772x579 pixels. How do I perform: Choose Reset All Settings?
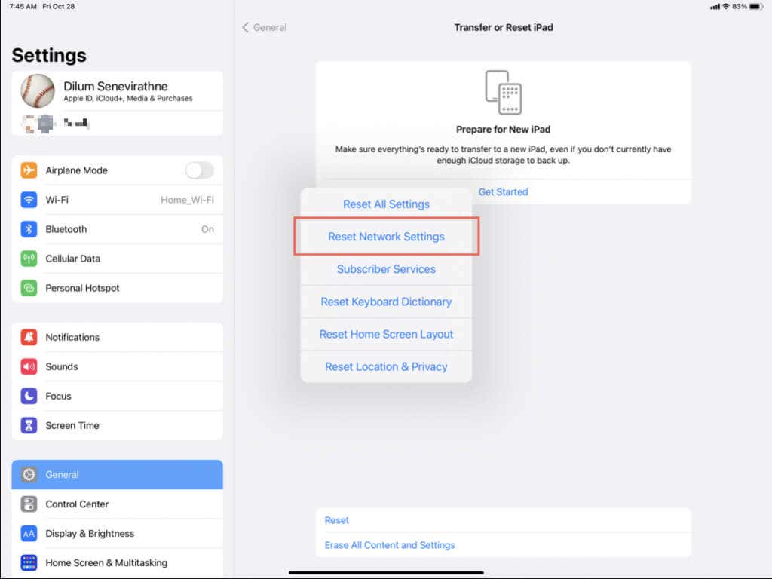click(386, 204)
